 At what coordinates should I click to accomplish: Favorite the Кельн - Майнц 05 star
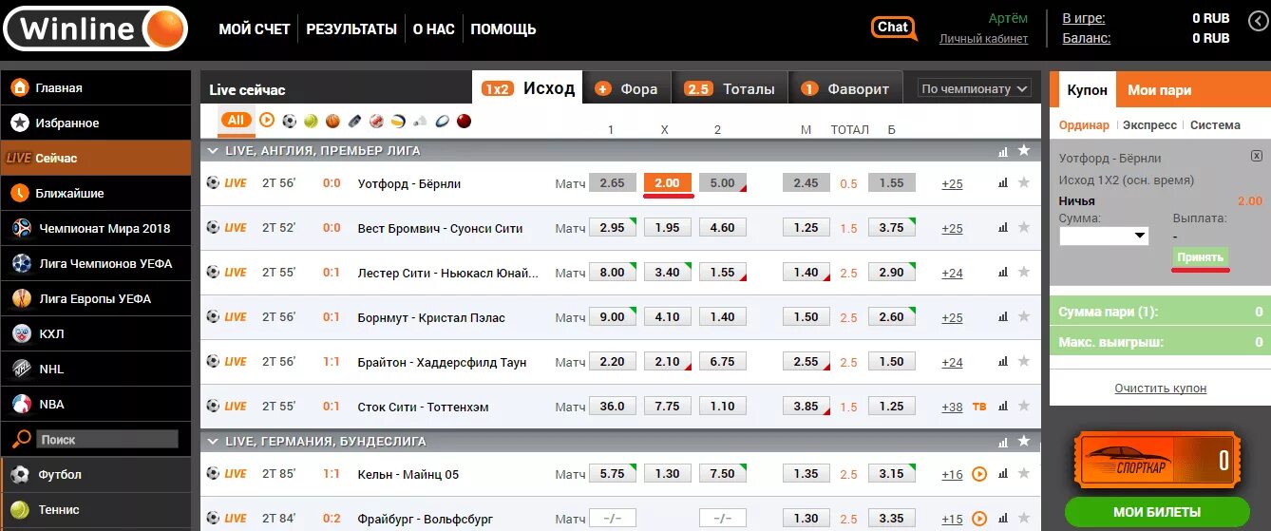pyautogui.click(x=1024, y=473)
